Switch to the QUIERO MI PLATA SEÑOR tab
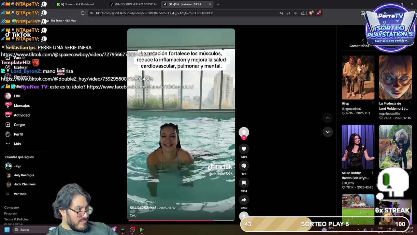 134,4
